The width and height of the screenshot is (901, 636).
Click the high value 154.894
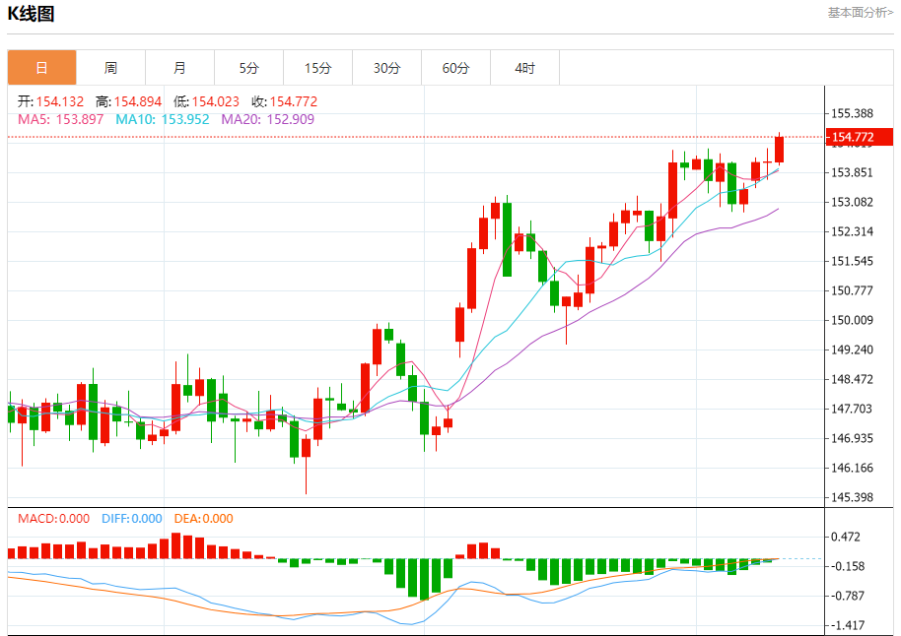(138, 101)
